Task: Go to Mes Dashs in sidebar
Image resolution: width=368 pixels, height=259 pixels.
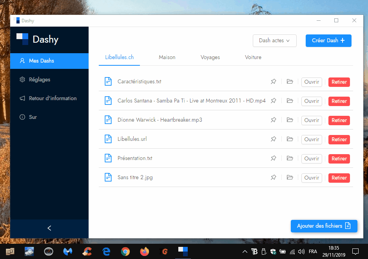Action: click(49, 61)
